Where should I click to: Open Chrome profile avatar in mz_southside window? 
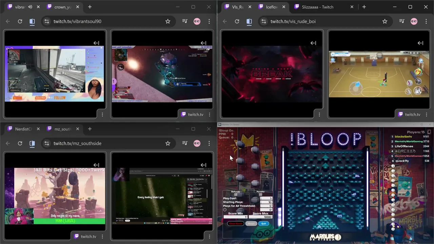tap(197, 143)
